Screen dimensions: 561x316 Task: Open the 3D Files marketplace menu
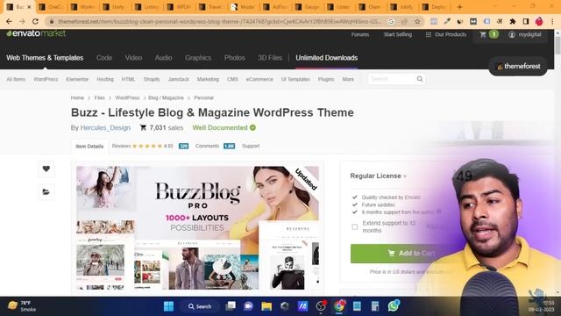click(270, 58)
